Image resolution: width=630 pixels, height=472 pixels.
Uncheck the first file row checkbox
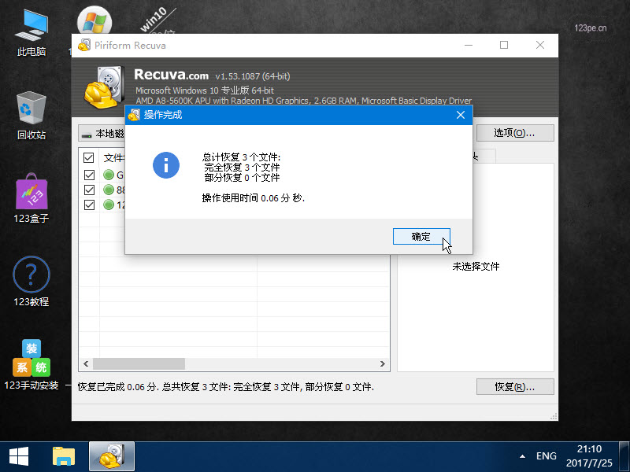tap(89, 175)
